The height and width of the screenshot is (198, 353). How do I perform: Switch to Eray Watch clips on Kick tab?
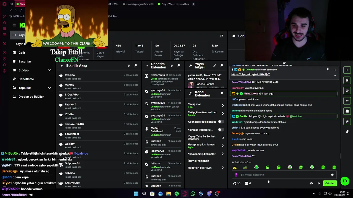[x=173, y=4]
